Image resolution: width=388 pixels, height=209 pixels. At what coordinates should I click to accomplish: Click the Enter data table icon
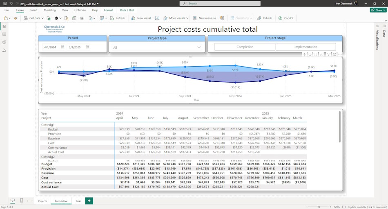74,18
